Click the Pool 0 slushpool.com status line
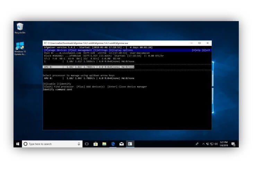This screenshot has height=173, width=253. coord(97,53)
